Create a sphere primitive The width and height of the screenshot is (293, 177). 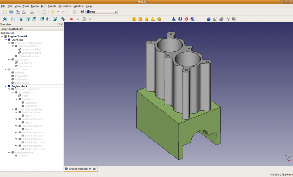146,19
